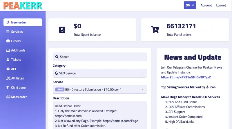
Task: Click the Google G category icon
Action: click(56, 73)
